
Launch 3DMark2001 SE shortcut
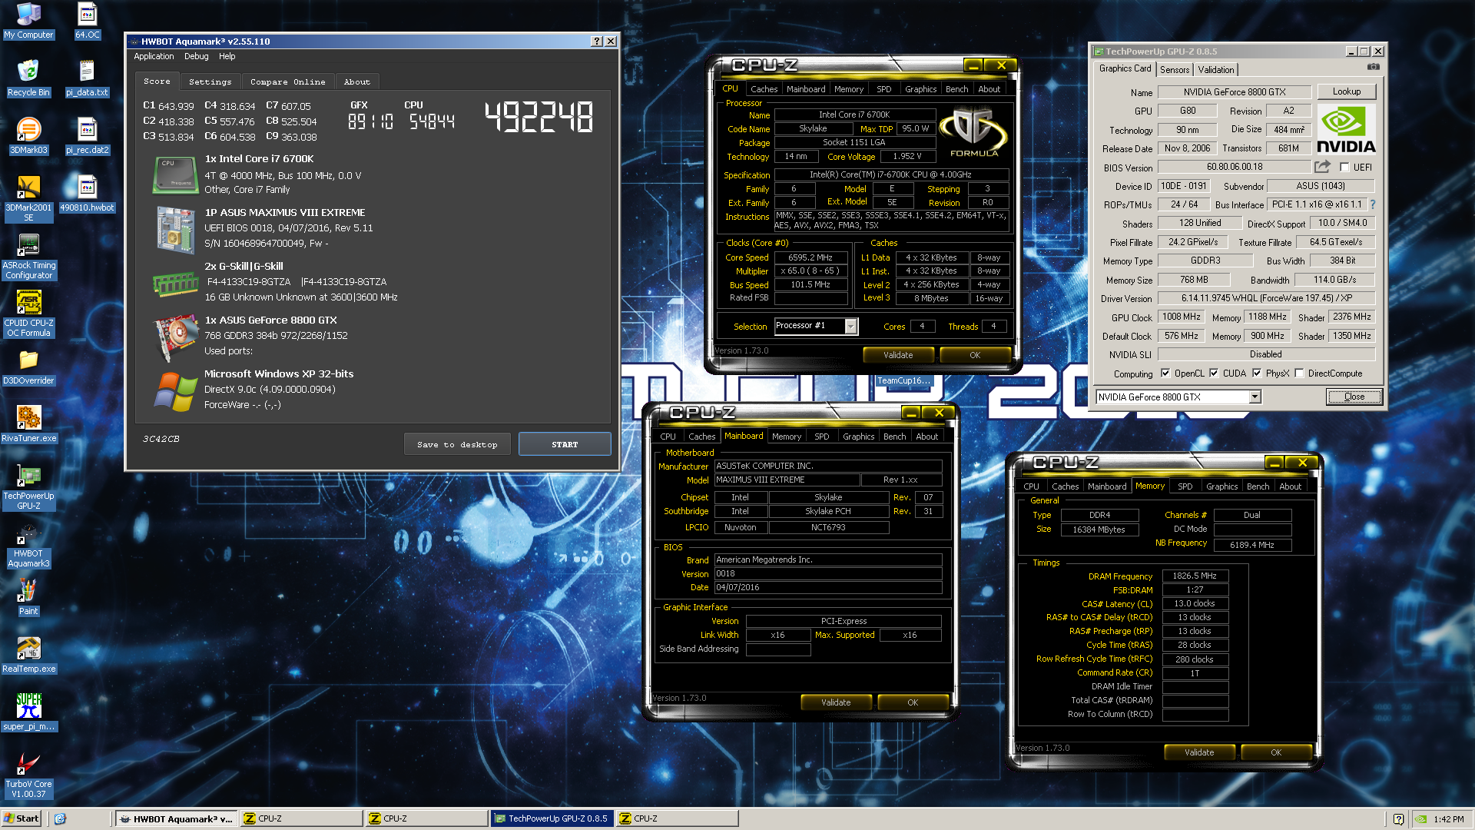click(x=28, y=198)
